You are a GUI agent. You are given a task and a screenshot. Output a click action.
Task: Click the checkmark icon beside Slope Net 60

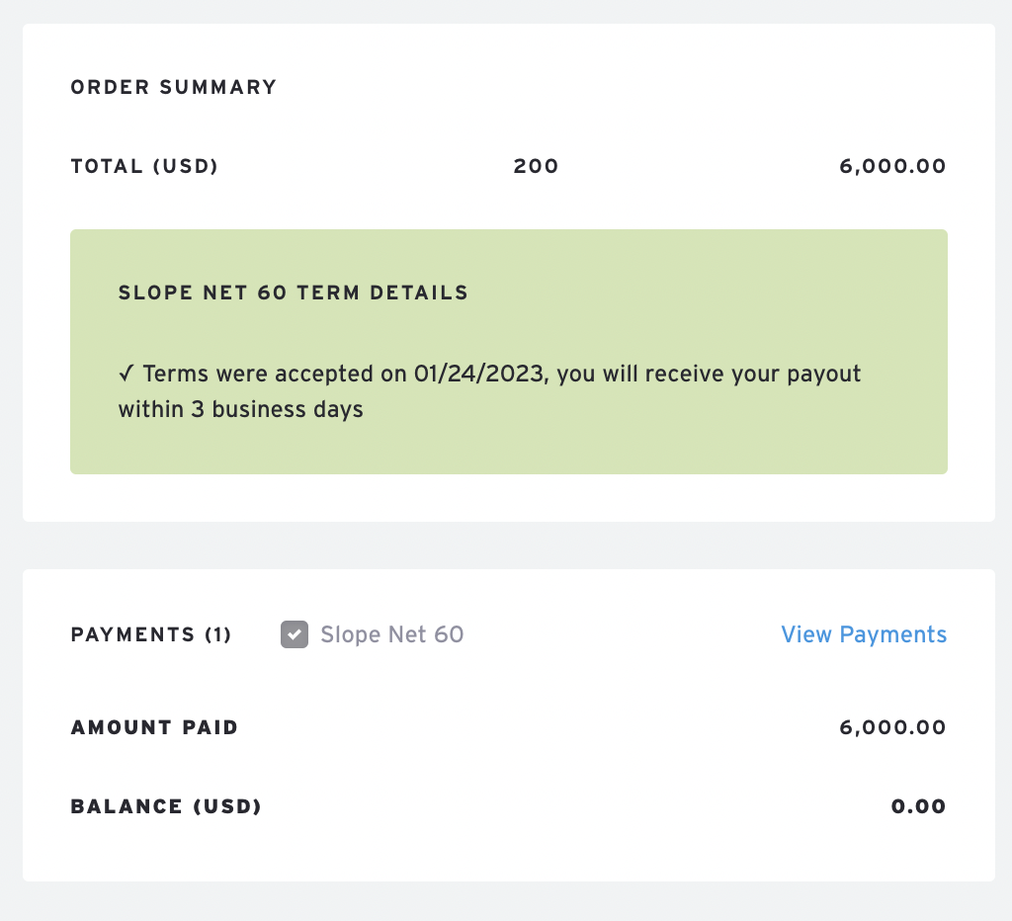pyautogui.click(x=294, y=634)
